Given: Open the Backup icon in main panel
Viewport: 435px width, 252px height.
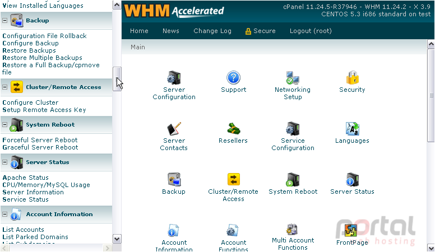Looking at the screenshot, I should tap(174, 180).
